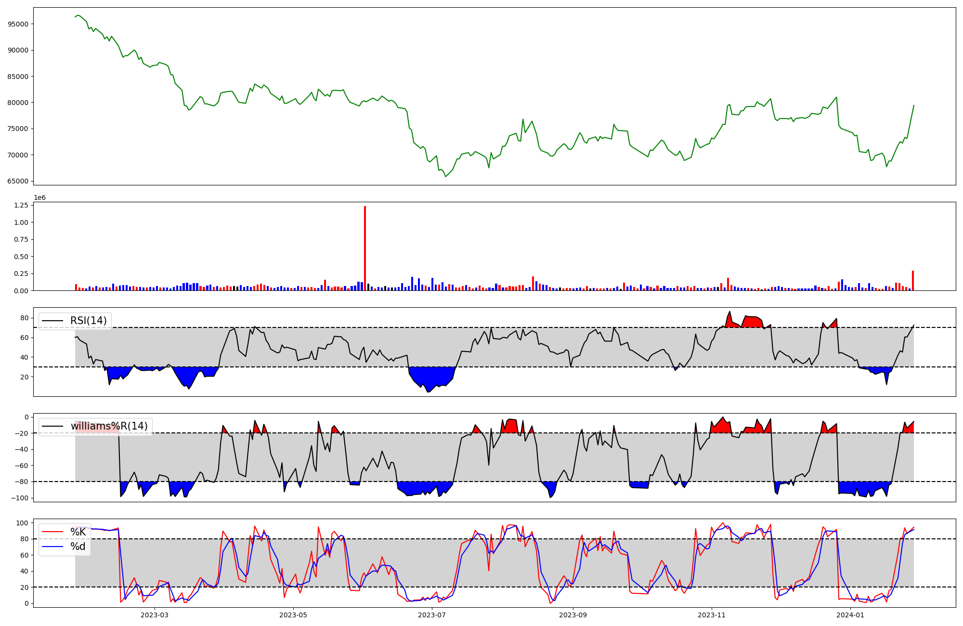This screenshot has height=626, width=963.
Task: Click the 2023-05 x-axis date label
Action: click(293, 615)
